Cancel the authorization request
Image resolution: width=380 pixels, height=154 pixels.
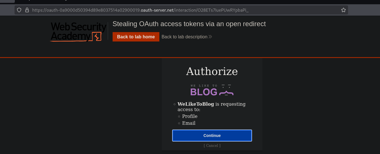point(212,145)
